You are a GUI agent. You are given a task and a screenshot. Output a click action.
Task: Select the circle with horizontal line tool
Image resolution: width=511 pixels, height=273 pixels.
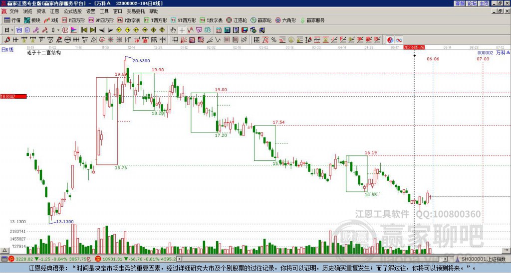(67, 40)
